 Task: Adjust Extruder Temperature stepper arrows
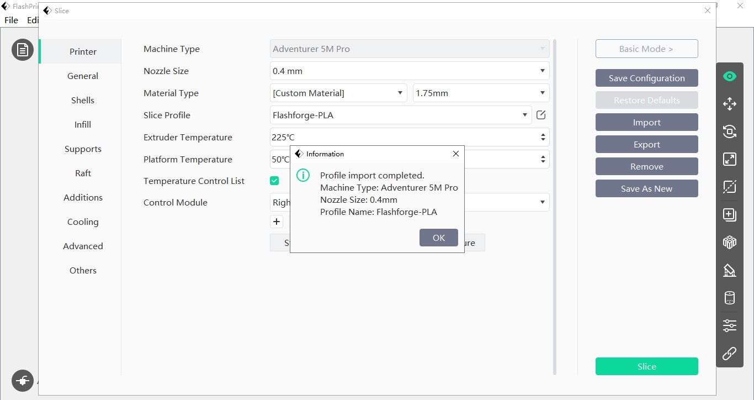(543, 137)
